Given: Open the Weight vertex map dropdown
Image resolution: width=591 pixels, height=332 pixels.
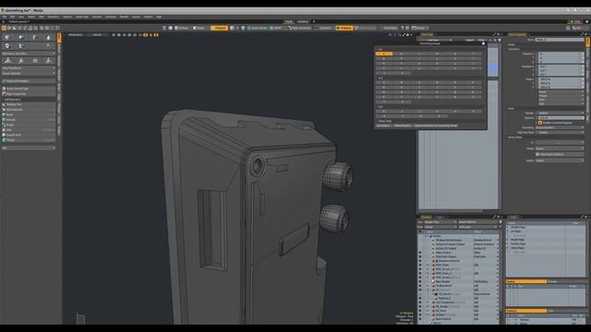Looking at the screenshot, I should click(x=560, y=160).
